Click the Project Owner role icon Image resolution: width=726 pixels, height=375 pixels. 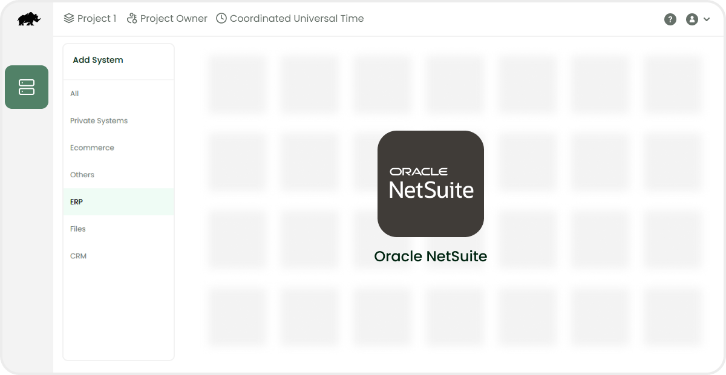132,19
